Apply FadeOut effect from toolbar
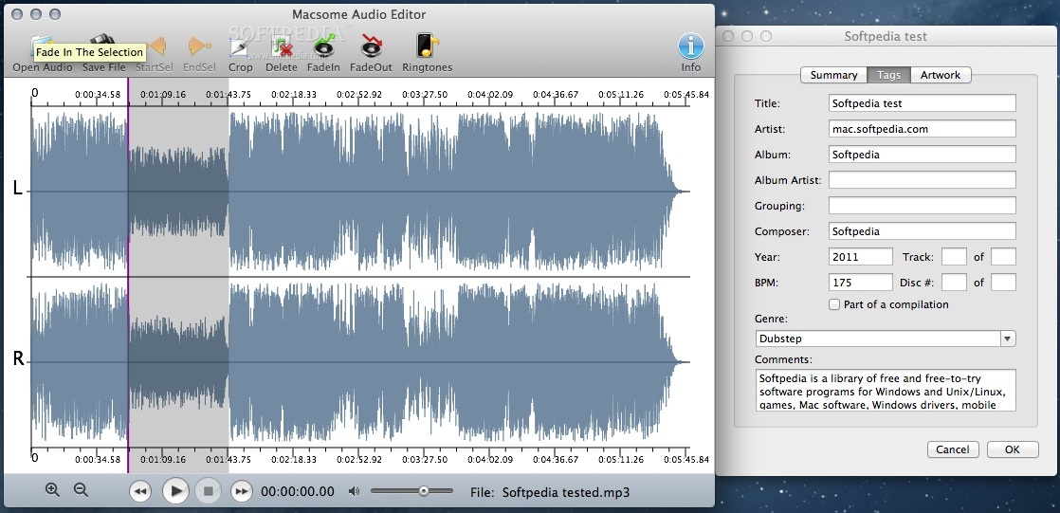This screenshot has height=513, width=1060. [x=370, y=47]
